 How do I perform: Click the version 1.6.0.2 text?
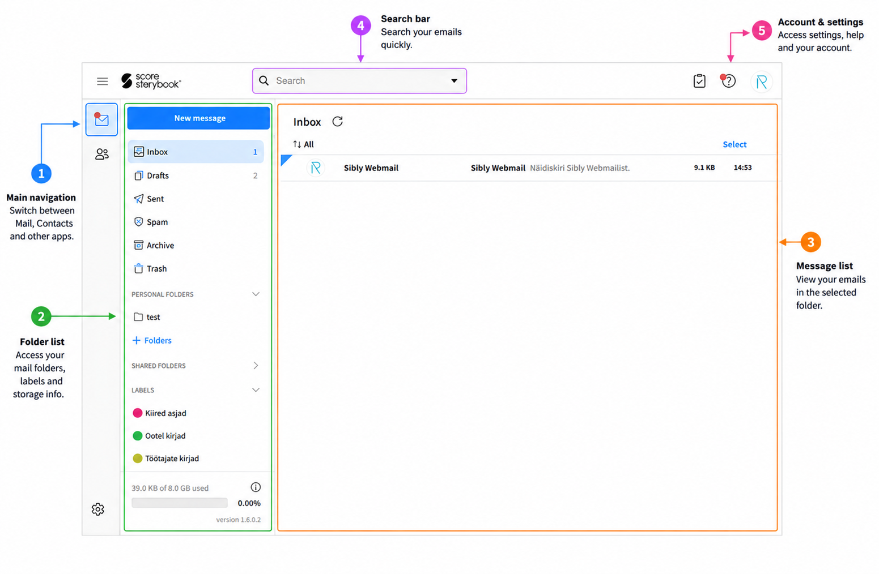238,520
